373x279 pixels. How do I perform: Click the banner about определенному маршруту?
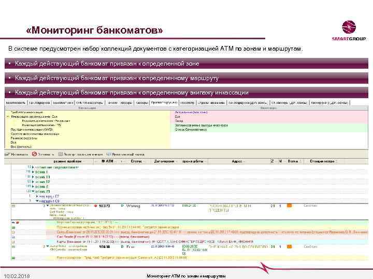[187, 78]
